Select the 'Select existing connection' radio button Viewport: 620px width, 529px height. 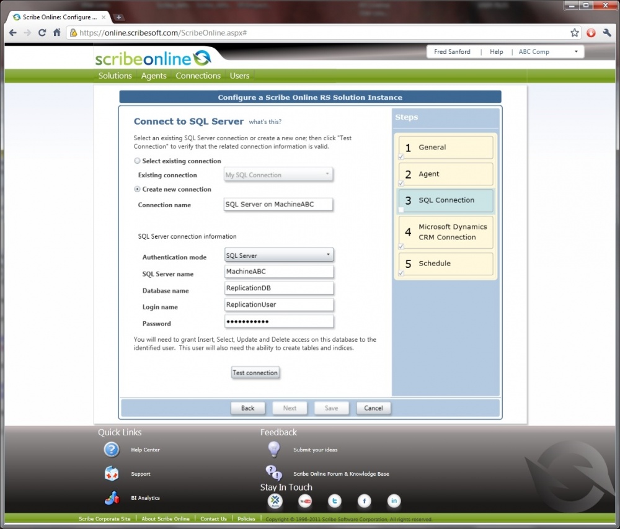click(x=137, y=161)
